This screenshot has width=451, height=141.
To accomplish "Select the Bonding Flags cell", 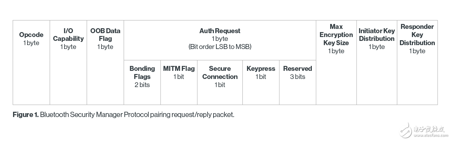I will 142,76.
